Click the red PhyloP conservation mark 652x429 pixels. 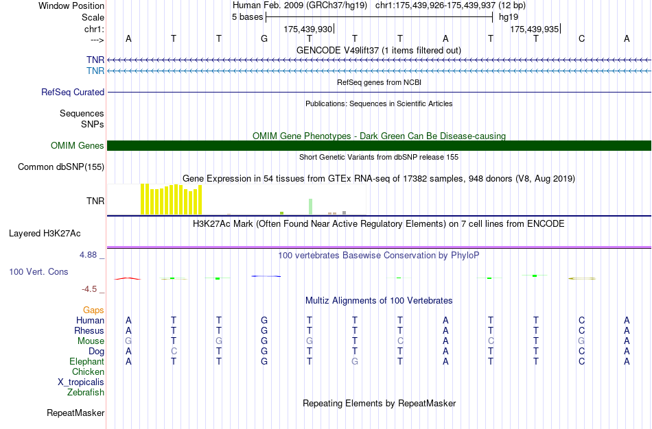tap(128, 278)
